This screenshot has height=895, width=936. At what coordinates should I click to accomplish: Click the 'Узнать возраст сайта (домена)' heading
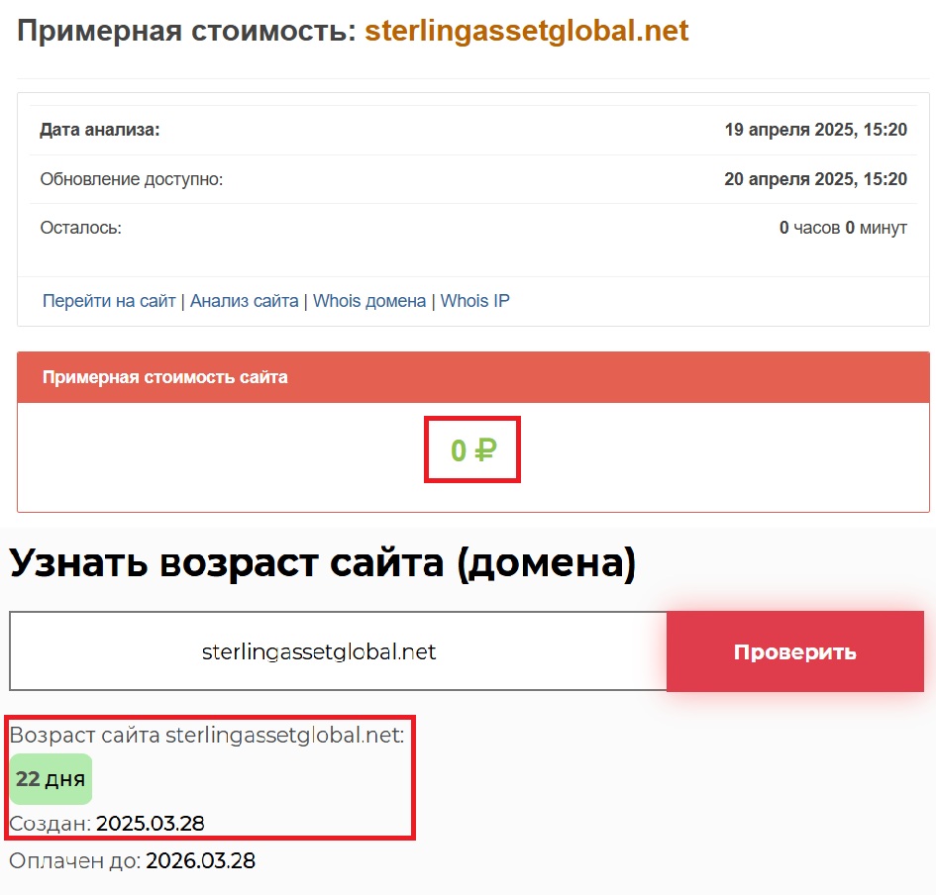coord(322,563)
